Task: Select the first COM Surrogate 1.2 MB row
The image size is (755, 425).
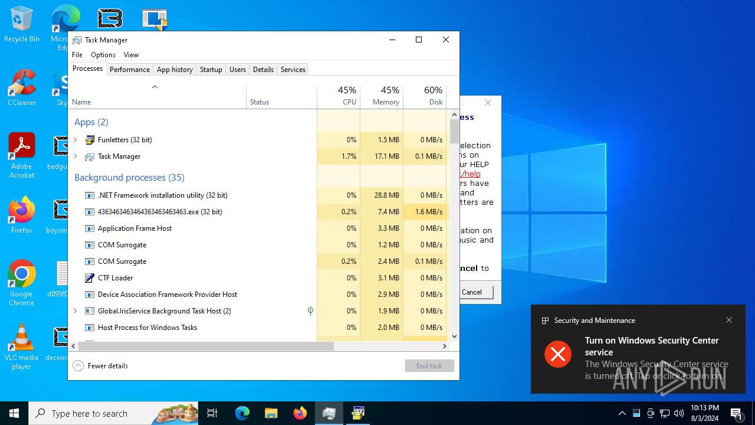Action: coord(257,245)
